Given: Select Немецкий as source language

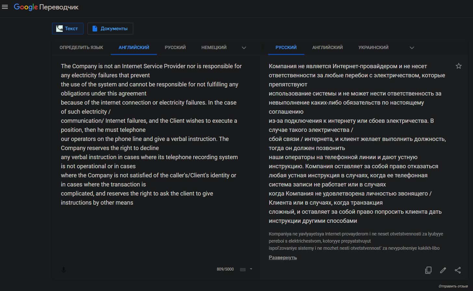Looking at the screenshot, I should pos(214,47).
